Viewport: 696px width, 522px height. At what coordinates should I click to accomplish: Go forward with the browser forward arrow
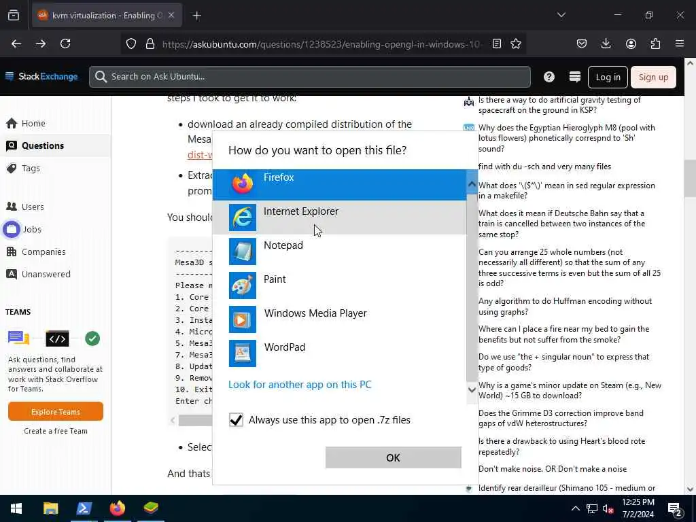point(41,43)
